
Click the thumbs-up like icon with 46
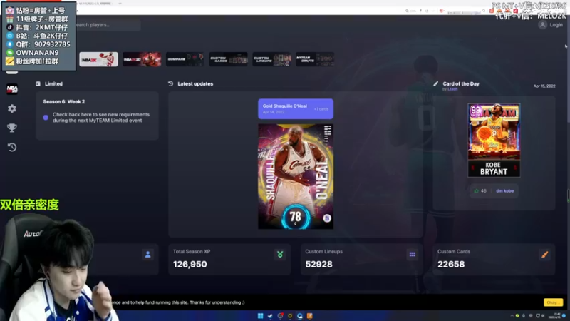[x=476, y=190]
